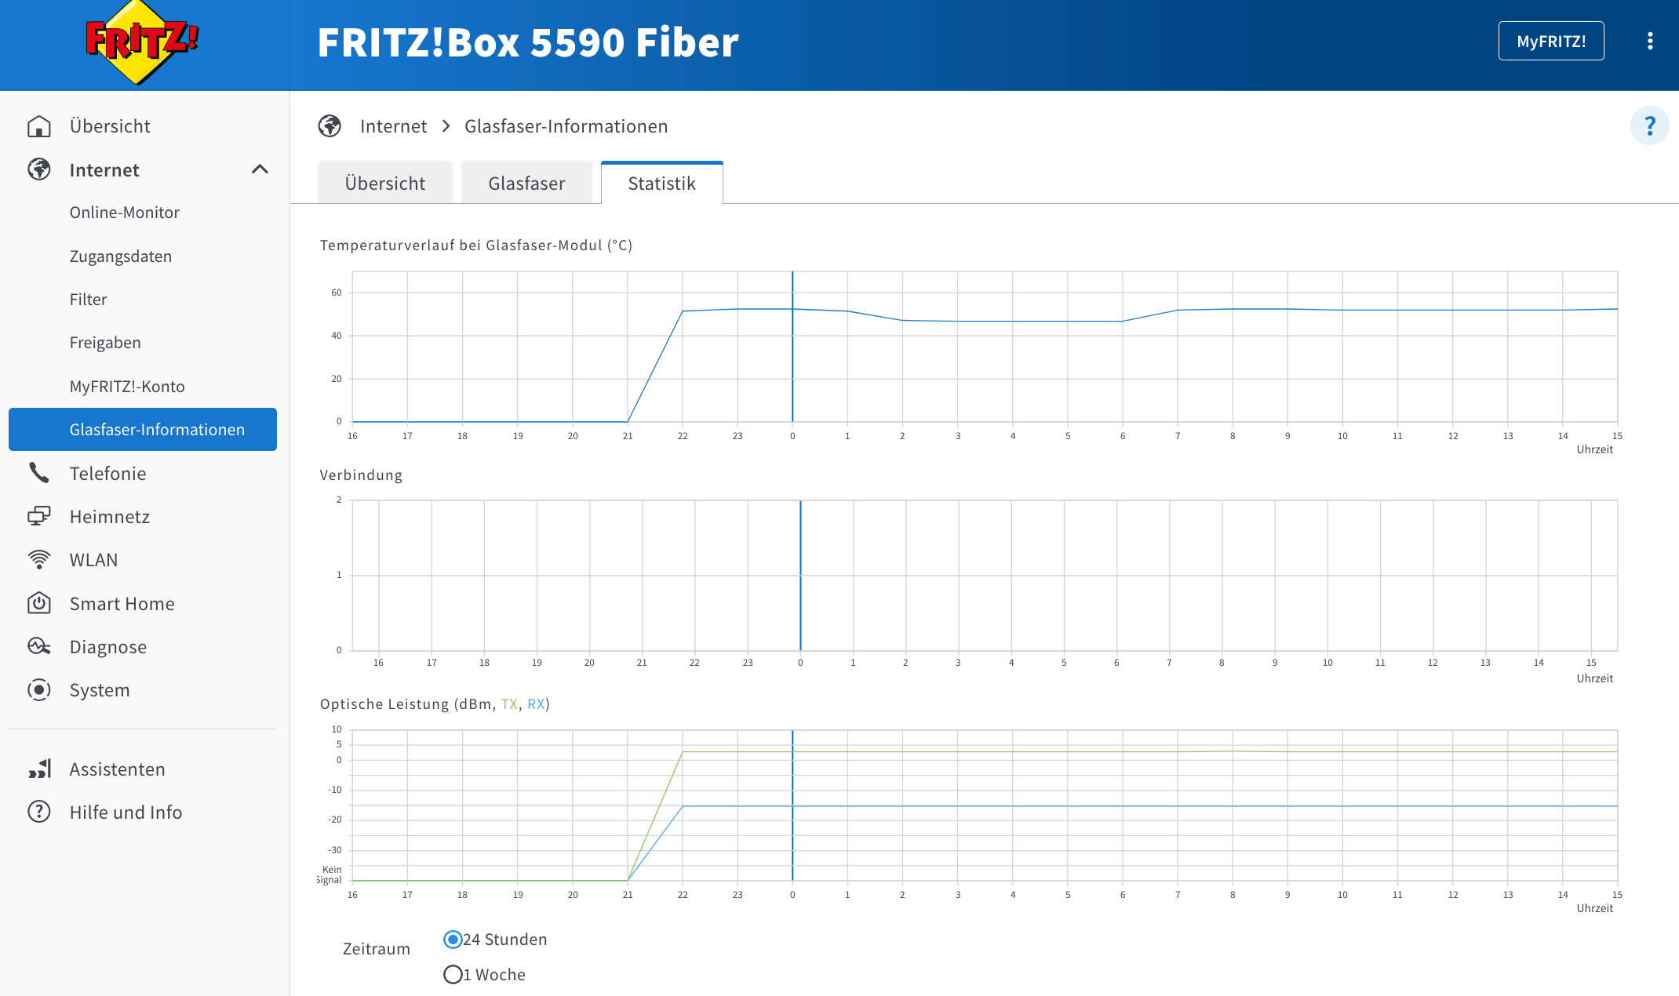This screenshot has height=996, width=1679.
Task: Expand the Heimnetz sidebar section
Action: [x=109, y=517]
